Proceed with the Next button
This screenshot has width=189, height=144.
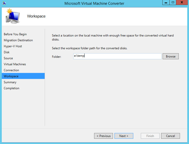[124, 136]
